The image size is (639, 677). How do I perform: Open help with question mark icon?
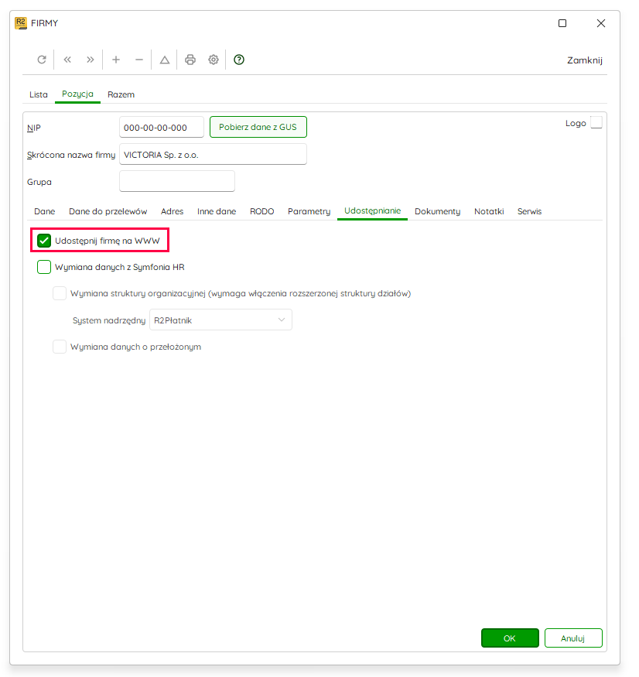point(239,60)
